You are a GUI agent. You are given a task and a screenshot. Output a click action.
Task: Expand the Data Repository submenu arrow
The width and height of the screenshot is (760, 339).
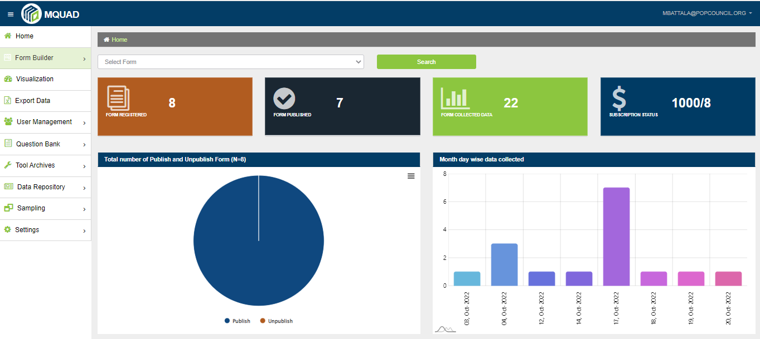84,188
